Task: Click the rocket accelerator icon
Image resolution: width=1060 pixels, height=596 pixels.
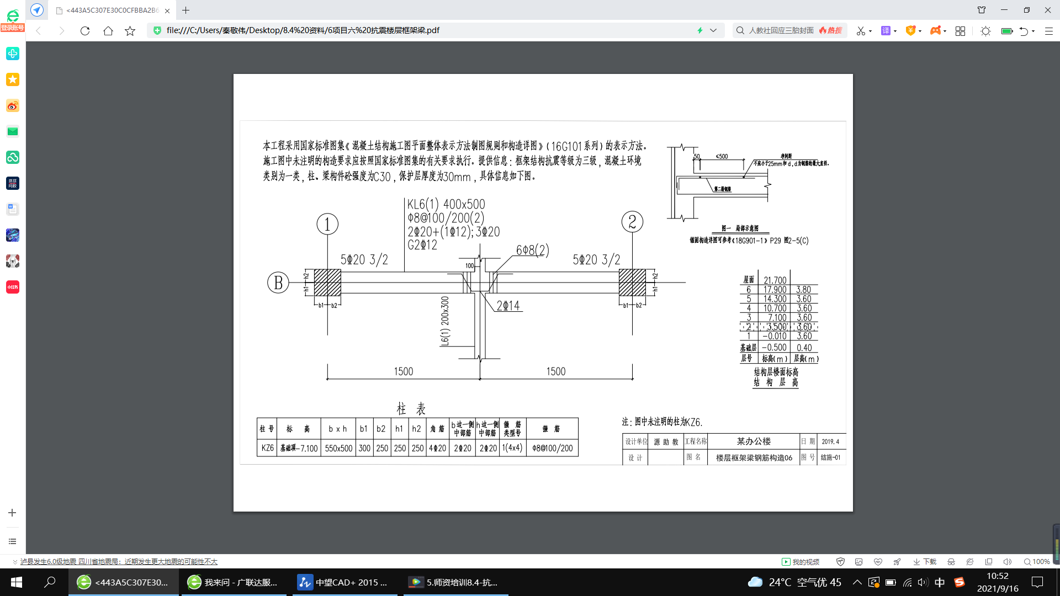Action: pos(897,562)
